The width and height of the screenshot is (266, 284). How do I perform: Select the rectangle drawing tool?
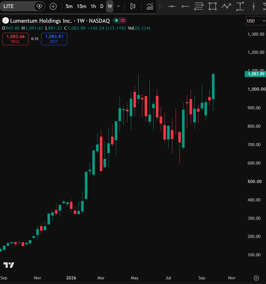[213, 6]
